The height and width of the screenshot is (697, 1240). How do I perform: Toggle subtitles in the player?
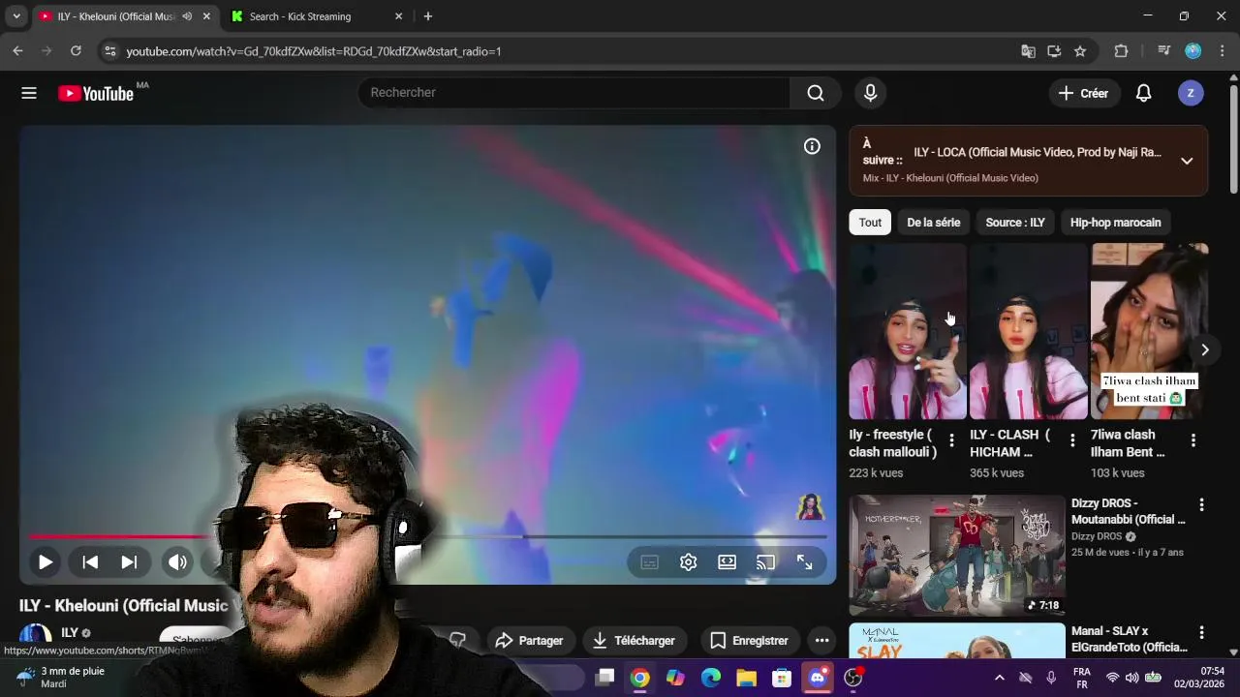(650, 562)
